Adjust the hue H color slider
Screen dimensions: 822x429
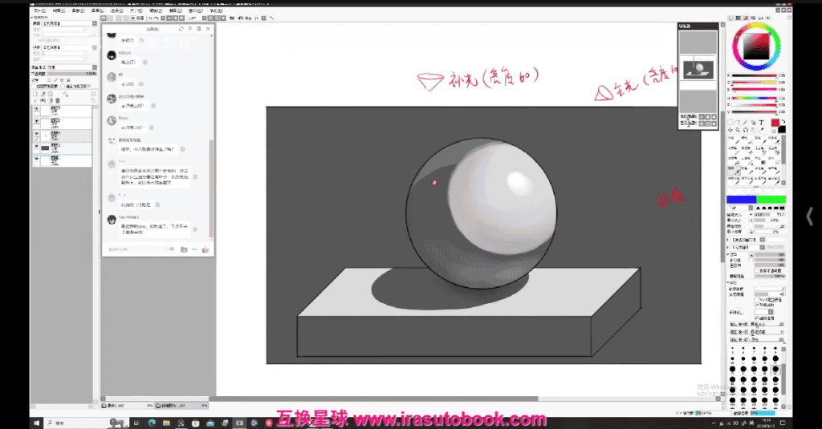(x=755, y=99)
